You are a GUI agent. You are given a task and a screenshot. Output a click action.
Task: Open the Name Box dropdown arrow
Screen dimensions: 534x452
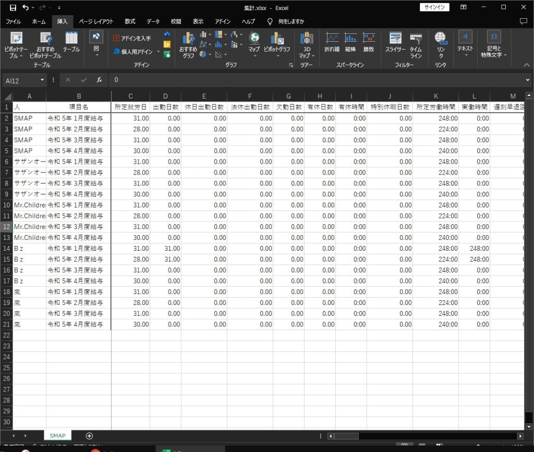[42, 80]
